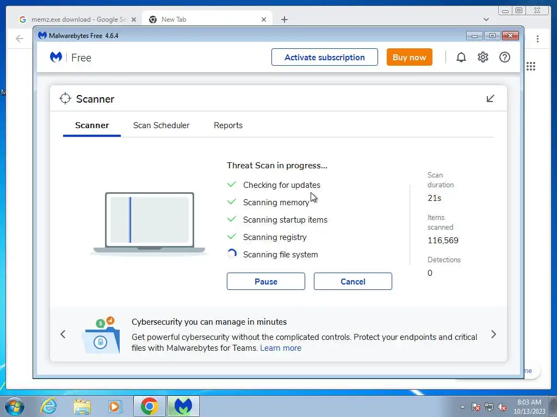
Task: Click the Malwarebytes logo next to Free
Action: click(x=56, y=57)
